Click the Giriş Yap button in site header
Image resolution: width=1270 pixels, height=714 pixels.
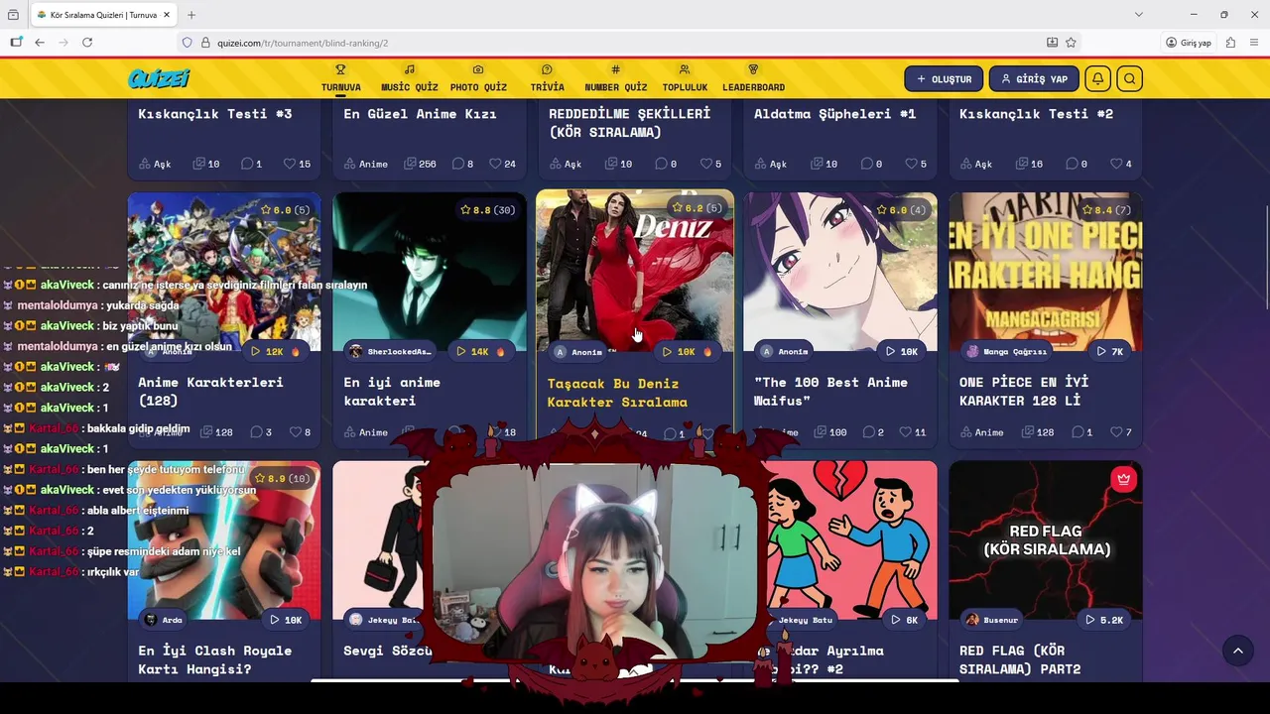coord(1034,78)
